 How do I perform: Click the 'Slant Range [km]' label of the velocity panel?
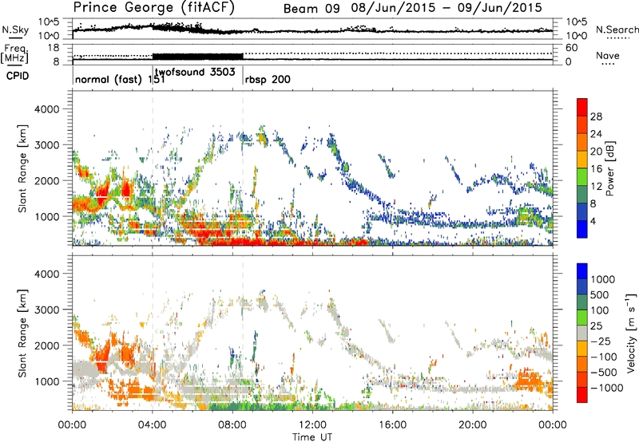22,333
